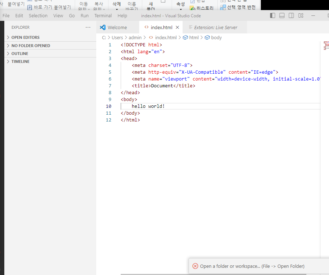Click the EXPLORER panel title
Viewport: 329px width, 275px height.
(20, 27)
